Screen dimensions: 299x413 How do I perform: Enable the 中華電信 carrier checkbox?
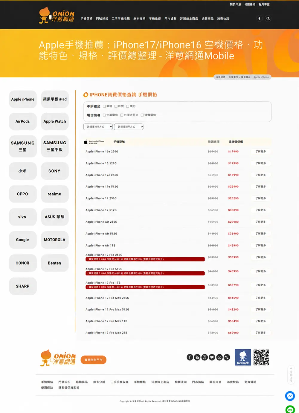pyautogui.click(x=104, y=115)
